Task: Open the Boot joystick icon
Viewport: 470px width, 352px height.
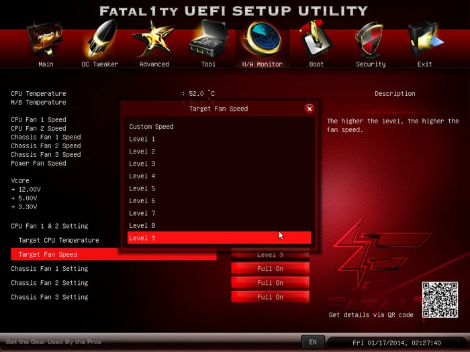Action: (316, 39)
